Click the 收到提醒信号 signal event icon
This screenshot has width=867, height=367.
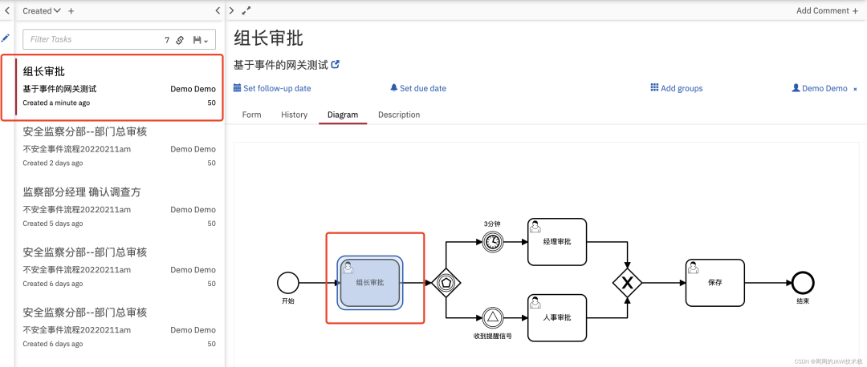coord(491,318)
